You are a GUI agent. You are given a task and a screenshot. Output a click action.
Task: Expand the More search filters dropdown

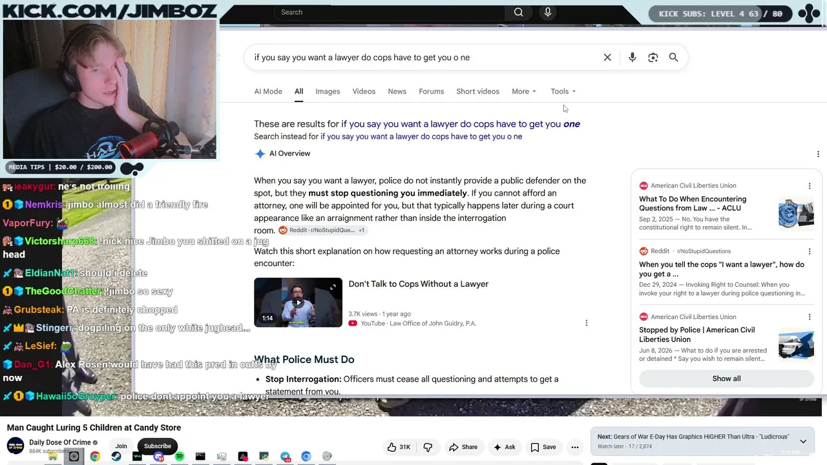click(524, 91)
